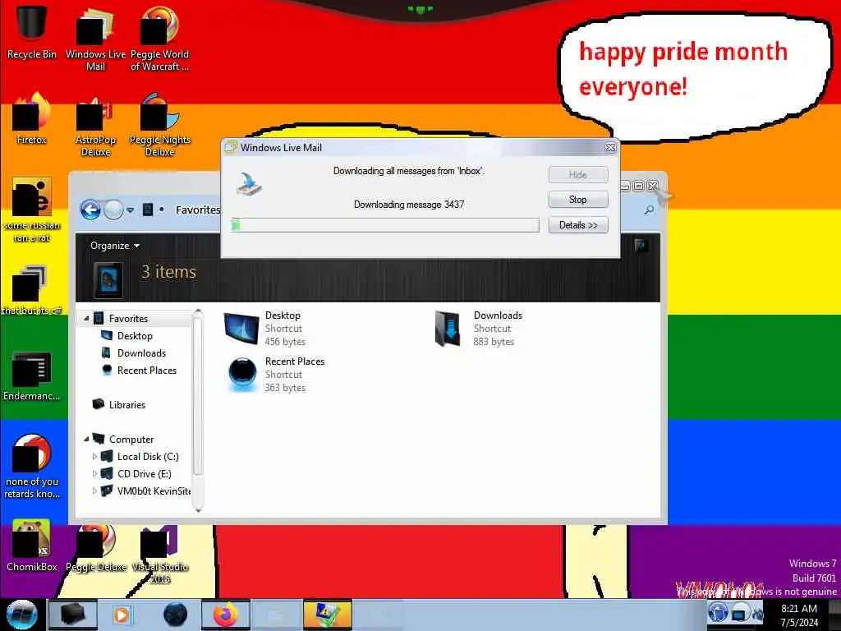
Task: Click the mail download progress bar
Action: [x=385, y=225]
